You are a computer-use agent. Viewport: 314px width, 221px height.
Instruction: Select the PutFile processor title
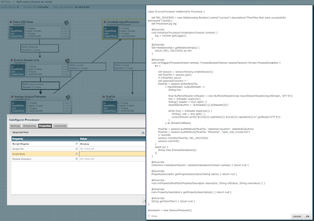click(x=110, y=97)
